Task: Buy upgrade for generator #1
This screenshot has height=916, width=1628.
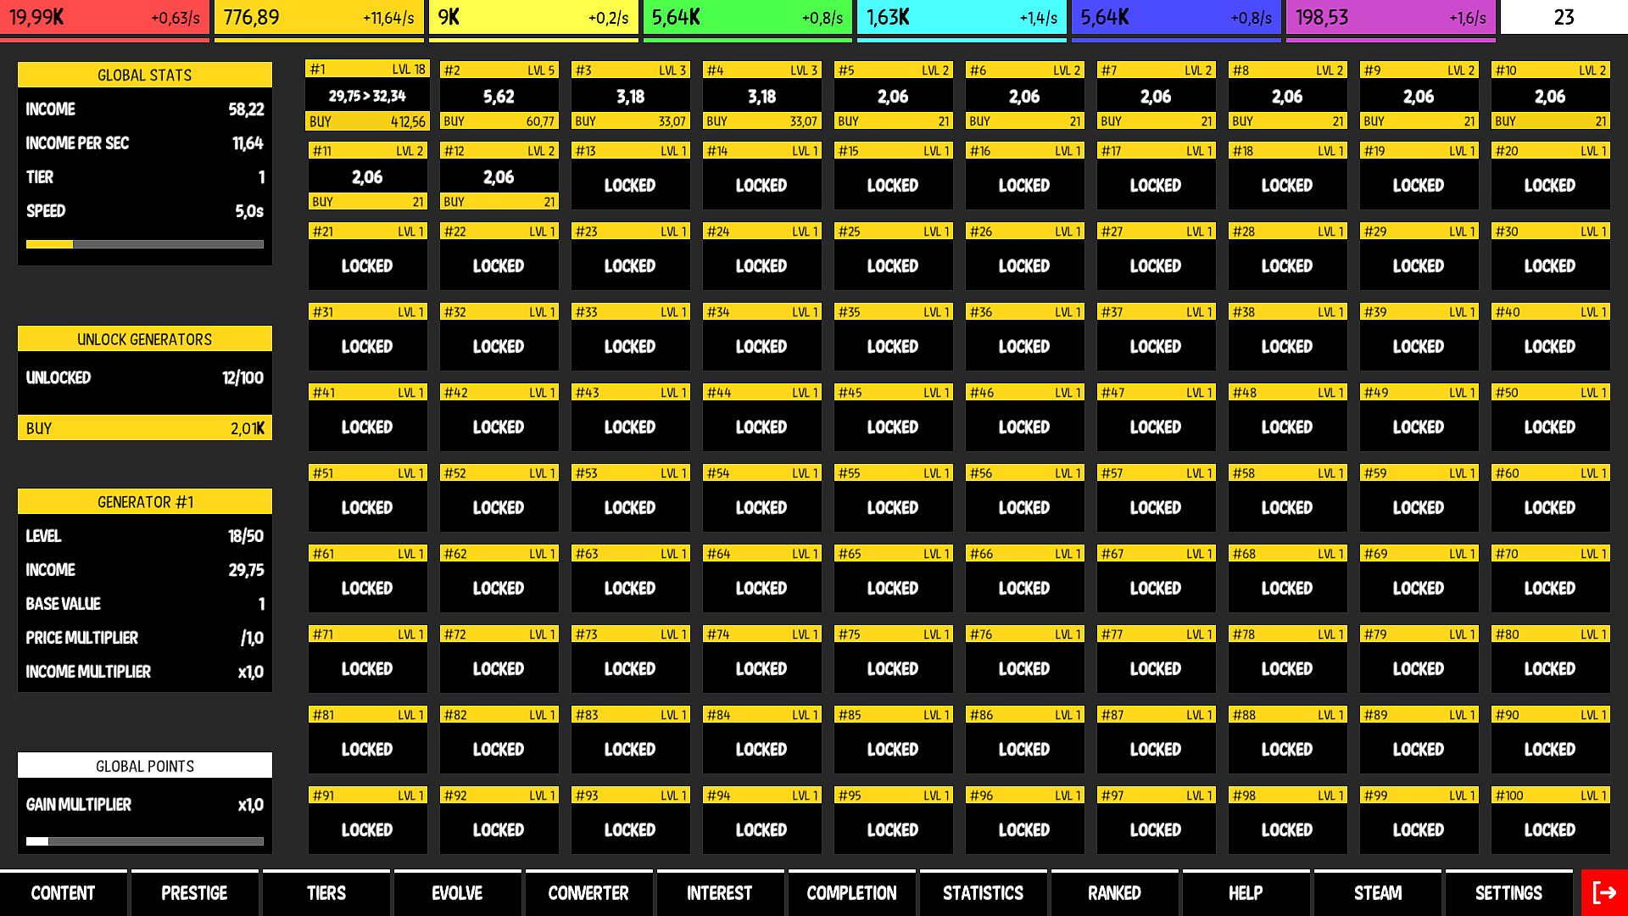Action: pyautogui.click(x=367, y=121)
